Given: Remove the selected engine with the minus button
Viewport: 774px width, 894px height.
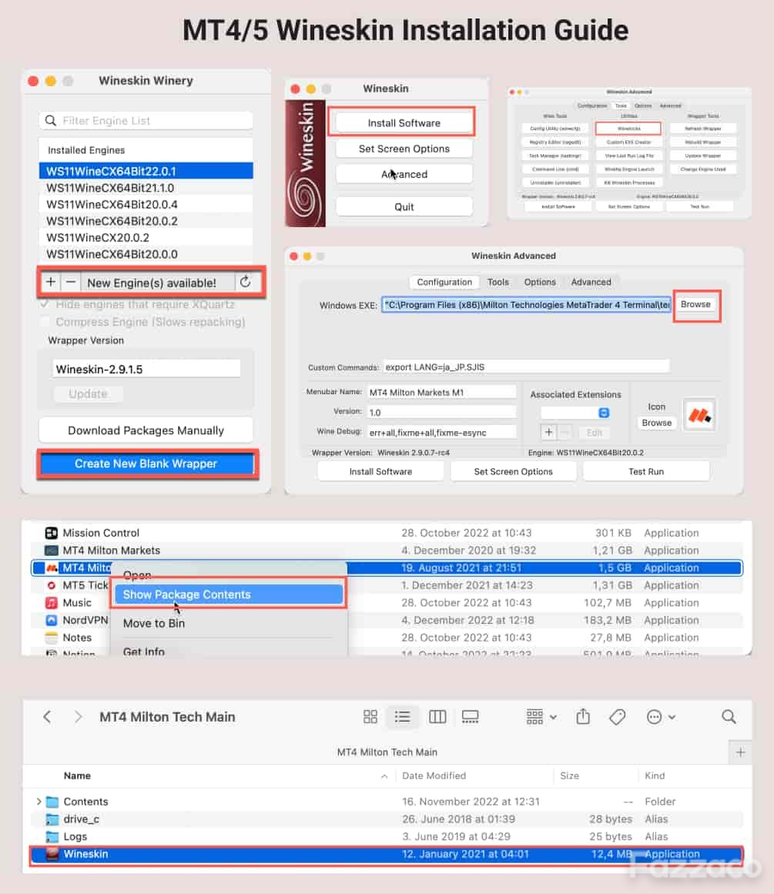Looking at the screenshot, I should pos(71,282).
